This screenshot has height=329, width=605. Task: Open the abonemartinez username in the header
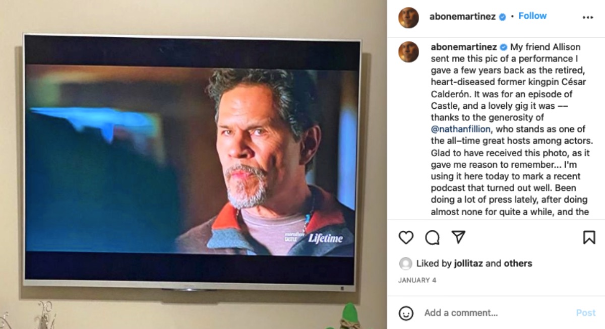tap(462, 17)
